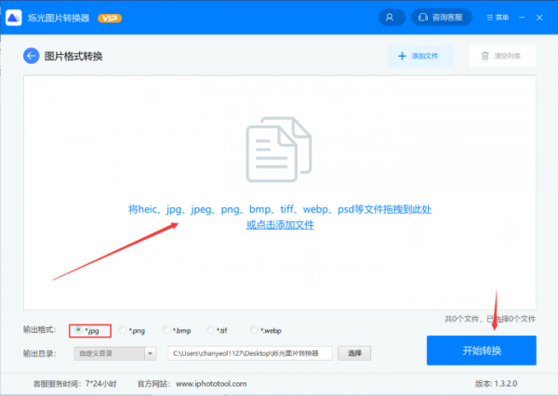Open the user account profile icon
This screenshot has height=396, width=558.
(392, 18)
